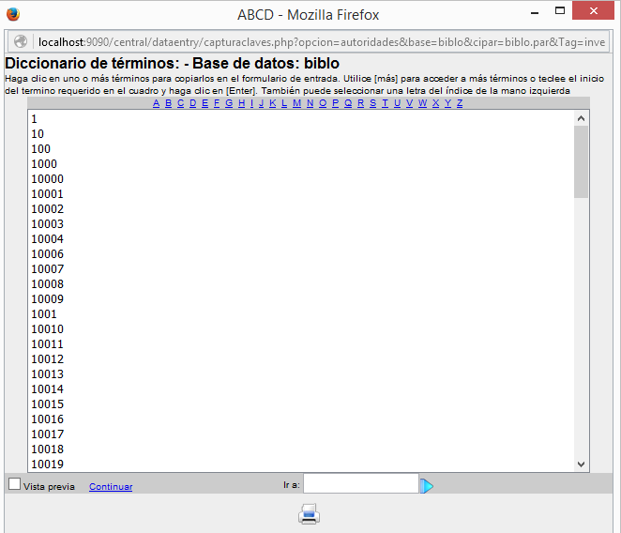Select letter S from alphabet index
The image size is (621, 533).
(x=372, y=103)
